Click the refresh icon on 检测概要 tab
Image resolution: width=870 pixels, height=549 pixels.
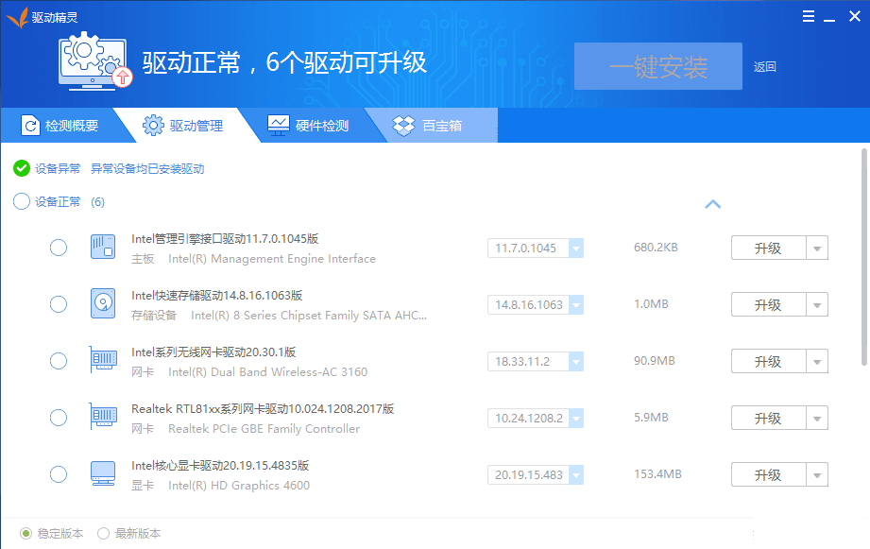pyautogui.click(x=30, y=126)
